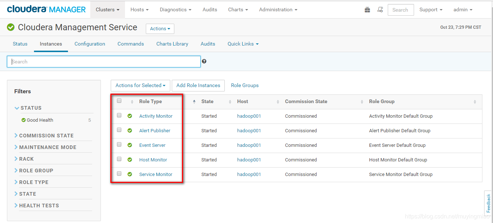493x223 pixels.
Task: Open Actions for Selected dropdown
Action: pyautogui.click(x=140, y=85)
